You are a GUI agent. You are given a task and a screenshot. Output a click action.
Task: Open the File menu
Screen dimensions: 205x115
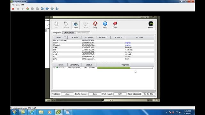coord(13,5)
